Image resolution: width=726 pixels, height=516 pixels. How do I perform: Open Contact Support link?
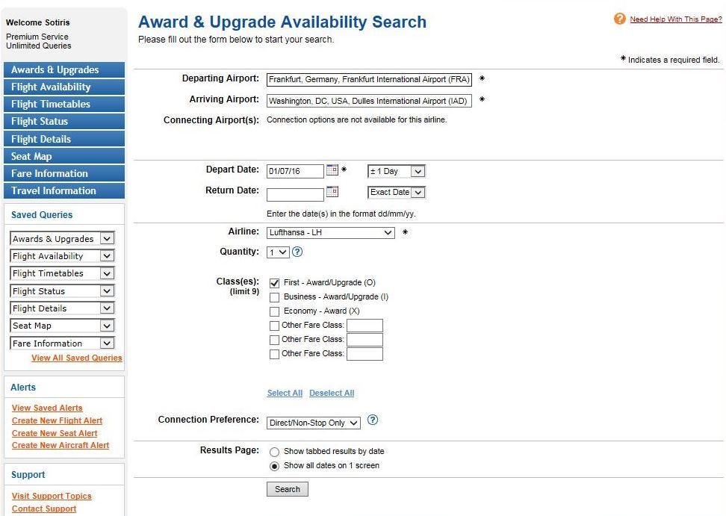click(x=44, y=509)
